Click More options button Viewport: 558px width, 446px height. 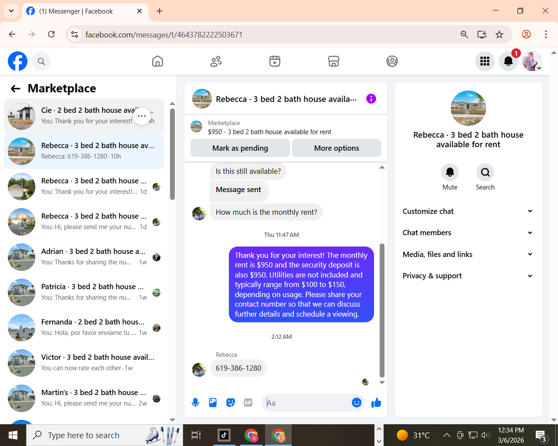click(x=337, y=148)
